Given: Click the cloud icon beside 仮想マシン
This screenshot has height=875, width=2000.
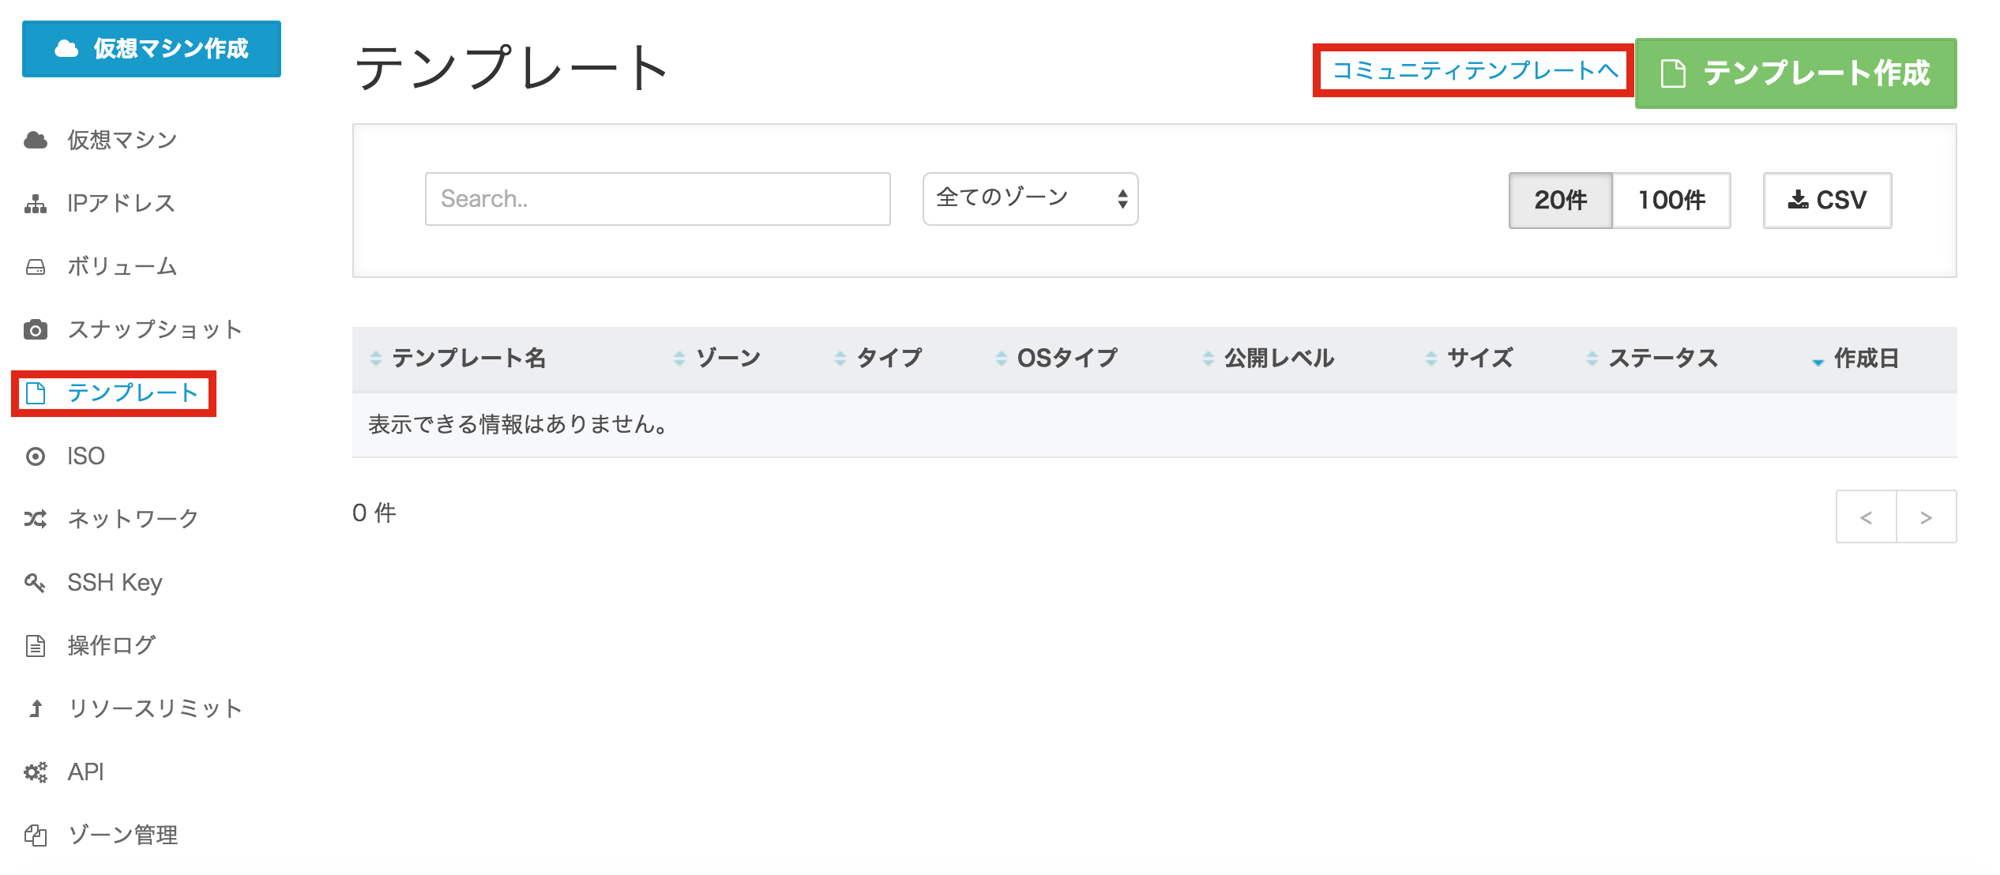Looking at the screenshot, I should 36,140.
